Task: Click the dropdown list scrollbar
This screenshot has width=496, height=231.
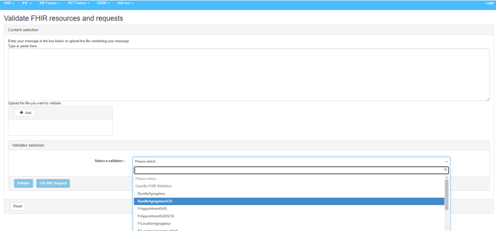Action: pos(446,195)
